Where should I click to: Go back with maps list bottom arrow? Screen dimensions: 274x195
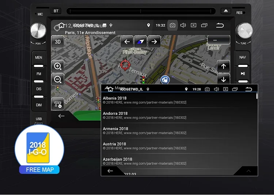[110, 171]
